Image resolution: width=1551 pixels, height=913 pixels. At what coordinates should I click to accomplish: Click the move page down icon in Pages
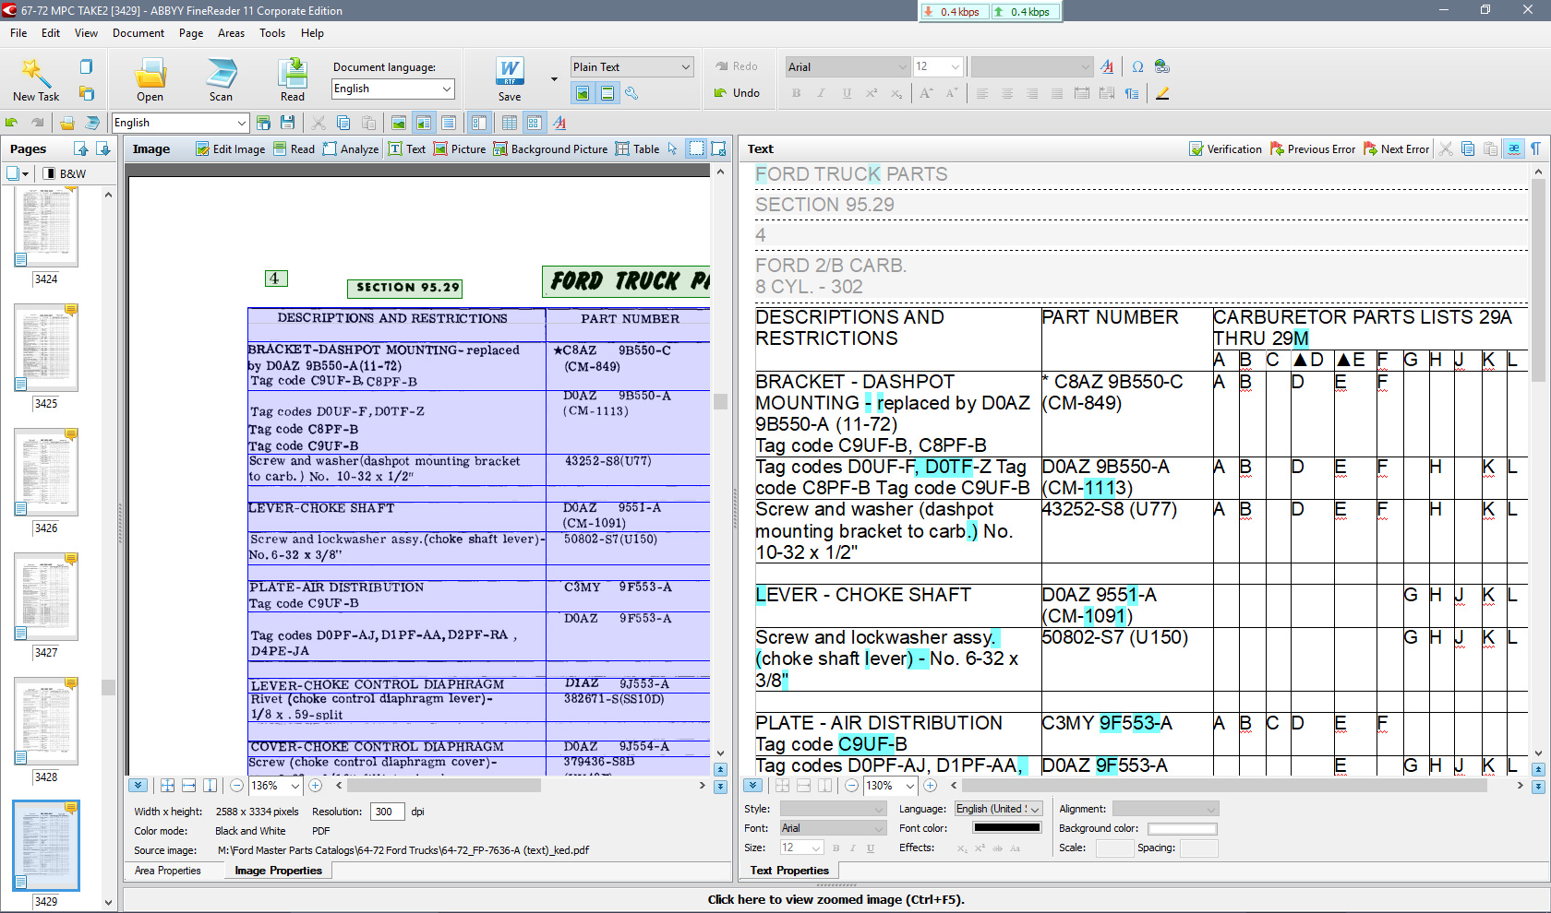click(103, 148)
